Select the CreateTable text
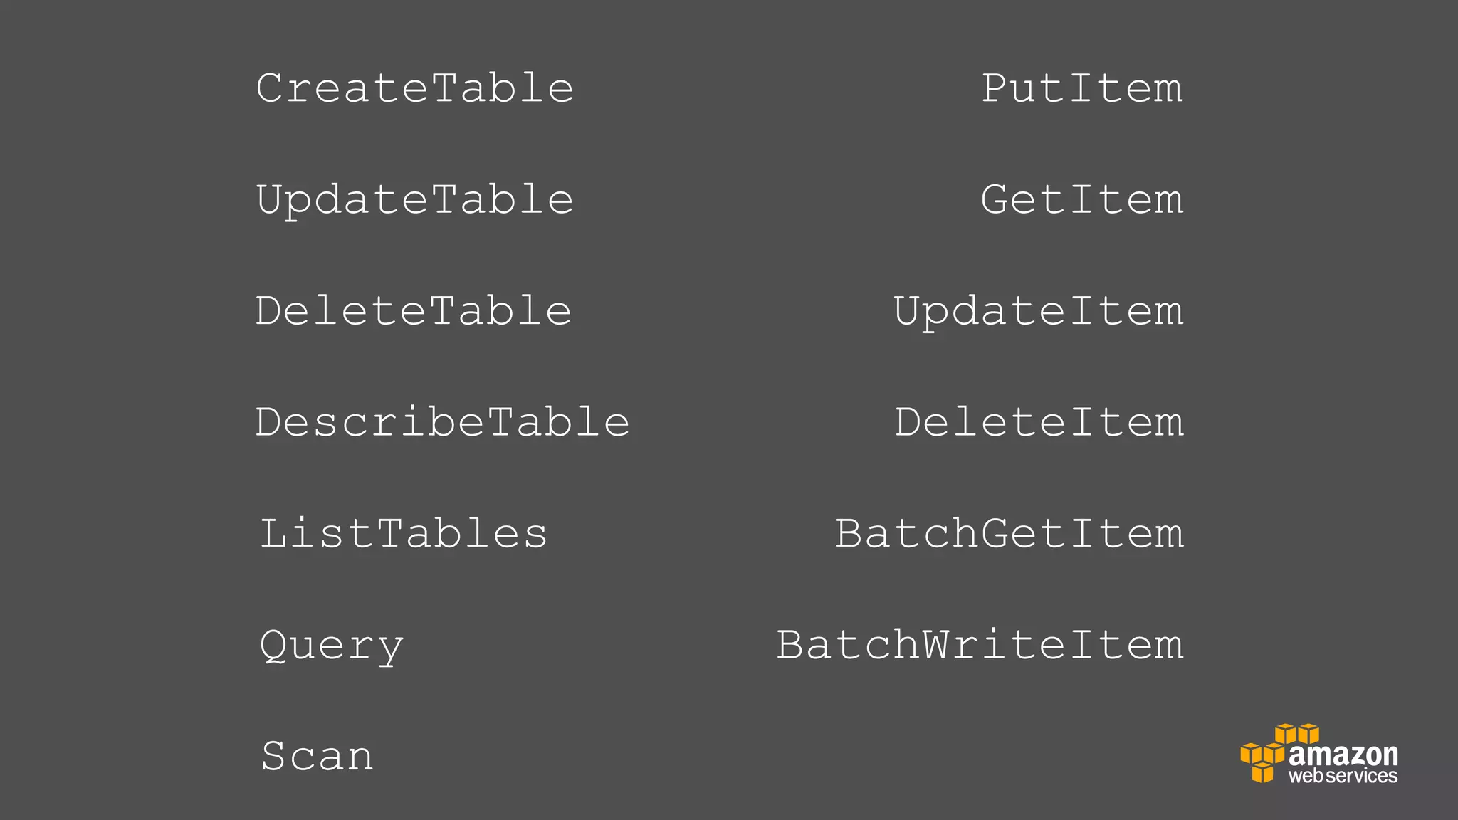 click(x=415, y=88)
